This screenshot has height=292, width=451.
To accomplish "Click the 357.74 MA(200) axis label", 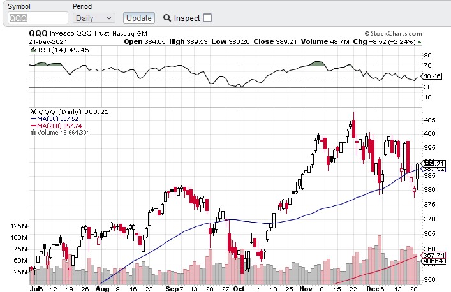I will coord(434,255).
